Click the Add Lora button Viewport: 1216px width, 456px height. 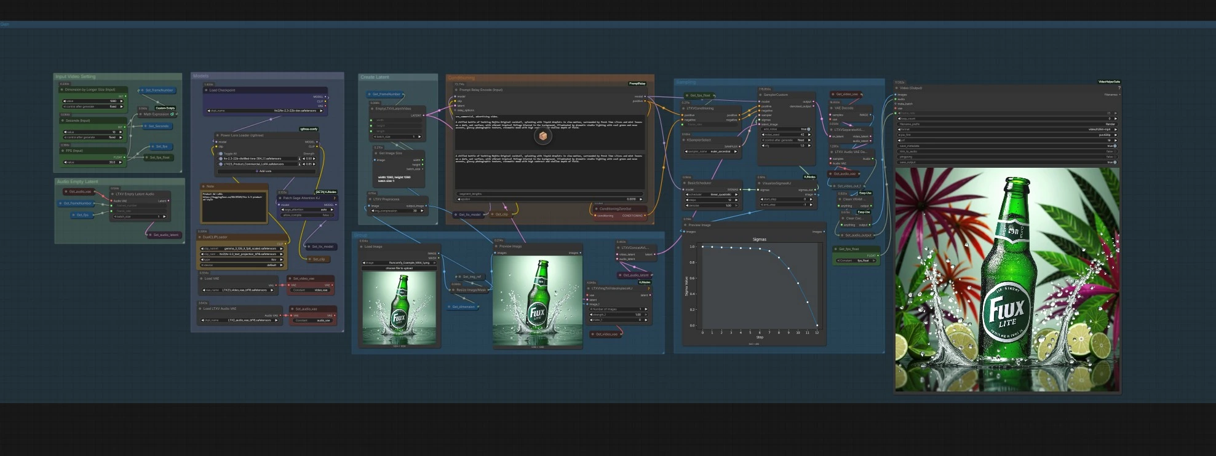tap(265, 171)
